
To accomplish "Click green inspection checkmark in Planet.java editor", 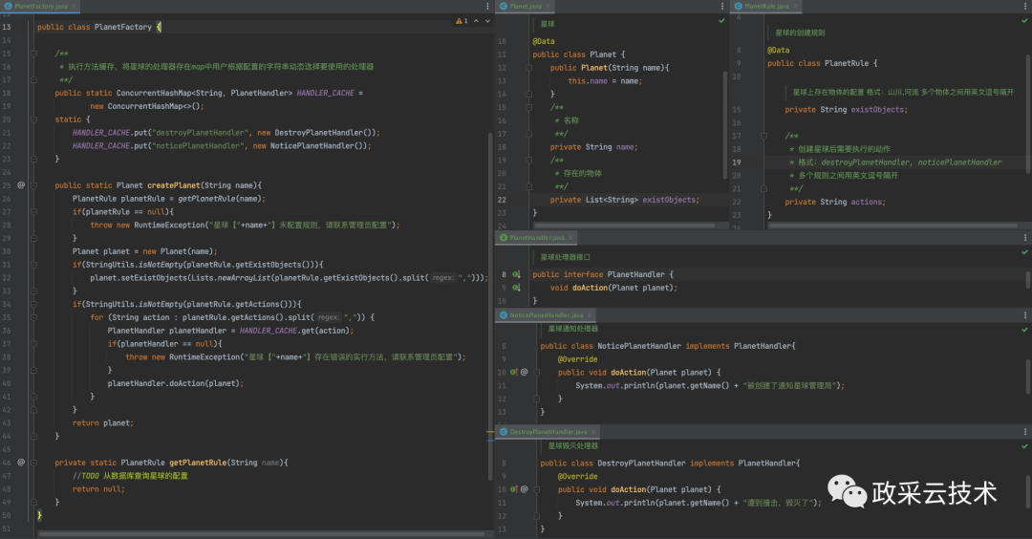I will click(x=721, y=20).
